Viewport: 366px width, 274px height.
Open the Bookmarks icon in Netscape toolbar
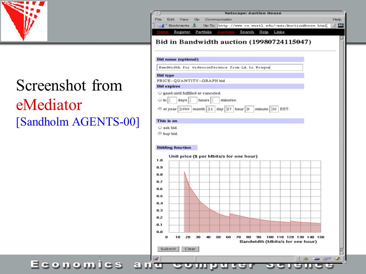click(161, 25)
